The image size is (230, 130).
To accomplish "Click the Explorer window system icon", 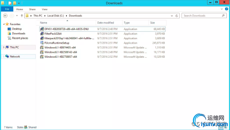I will coord(3,3).
